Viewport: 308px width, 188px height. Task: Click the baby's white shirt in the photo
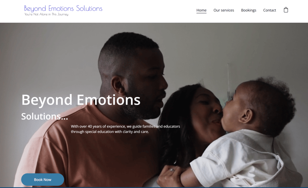(240, 157)
